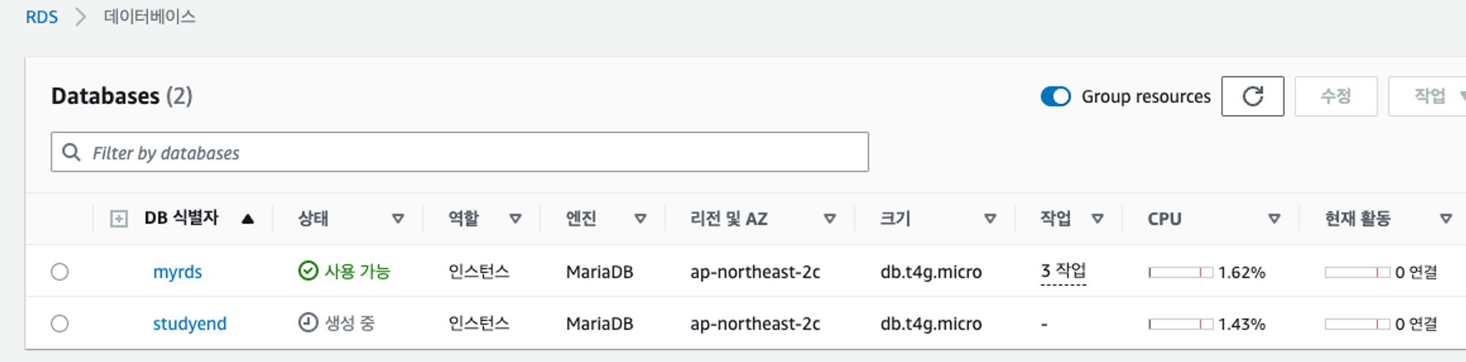The height and width of the screenshot is (362, 1466).
Task: Expand all rows via plus icon in DB 식별자 header
Action: tap(119, 218)
